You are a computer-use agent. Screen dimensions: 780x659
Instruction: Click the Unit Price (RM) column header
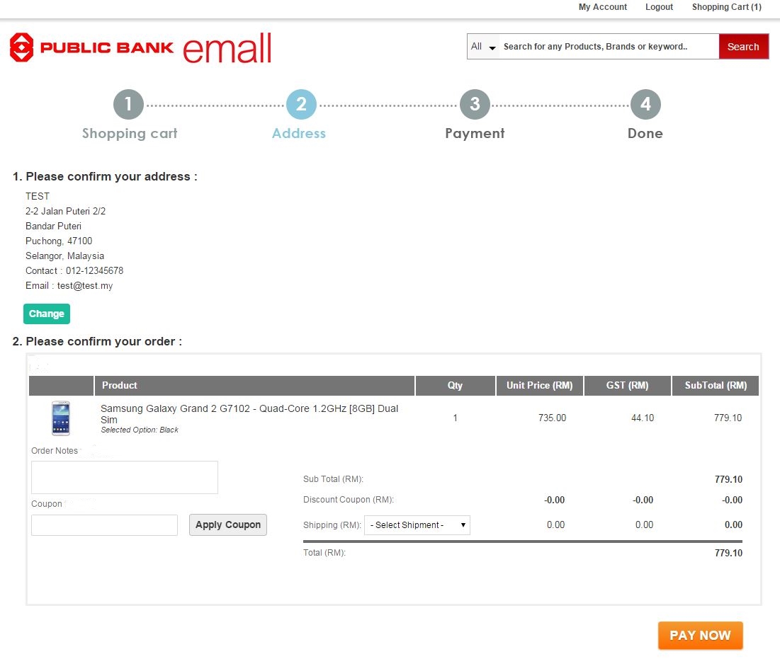(540, 386)
